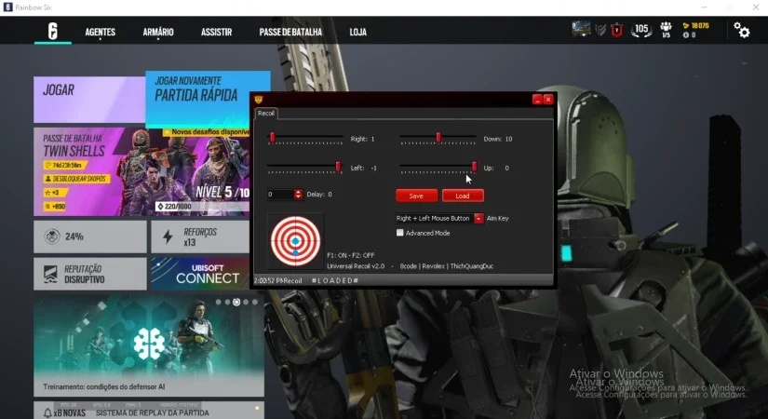The image size is (768, 419).
Task: Select the Recoil tab
Action: point(266,114)
